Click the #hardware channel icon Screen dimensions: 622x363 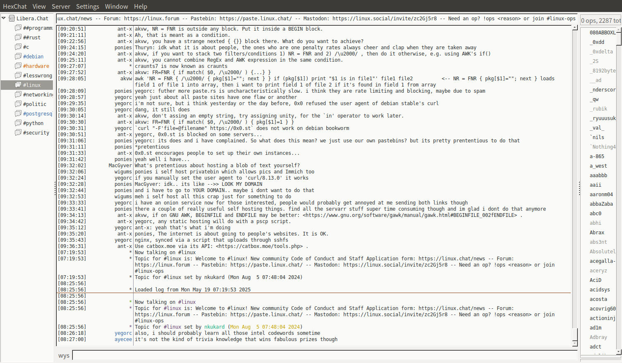pos(18,66)
